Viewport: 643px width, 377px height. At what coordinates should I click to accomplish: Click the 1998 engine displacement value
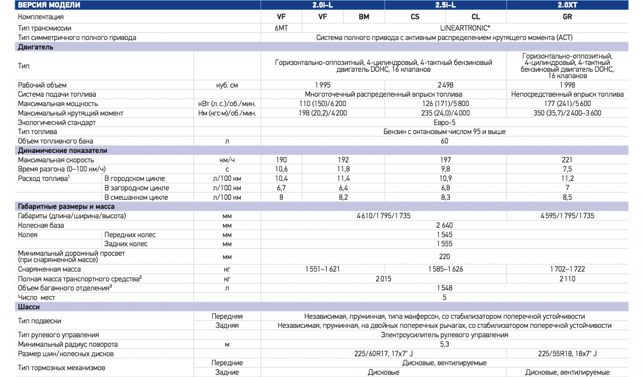coord(567,85)
